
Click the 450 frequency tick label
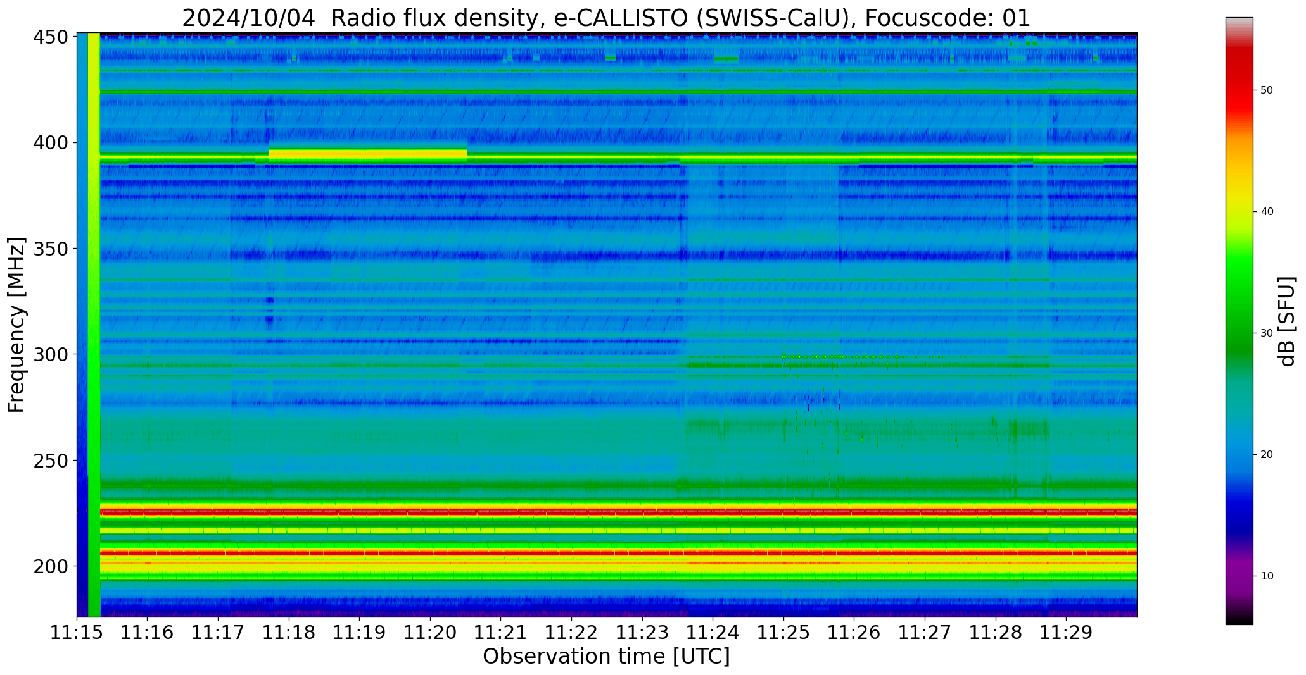click(51, 37)
